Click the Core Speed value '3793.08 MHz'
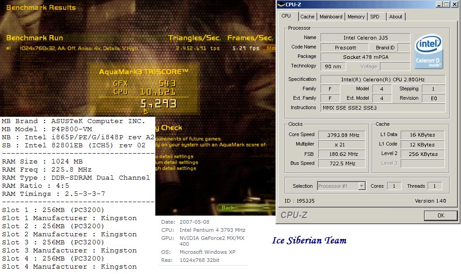 pos(343,135)
